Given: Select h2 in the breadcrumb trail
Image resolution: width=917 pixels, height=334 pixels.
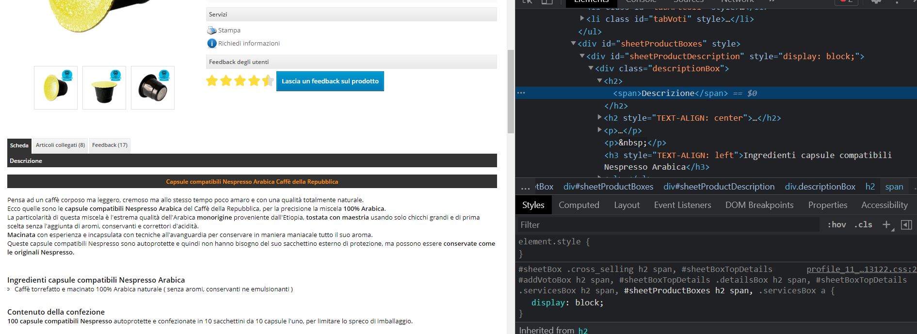Looking at the screenshot, I should [870, 187].
